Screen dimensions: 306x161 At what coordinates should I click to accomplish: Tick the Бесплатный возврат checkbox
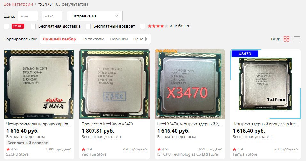click(88, 26)
